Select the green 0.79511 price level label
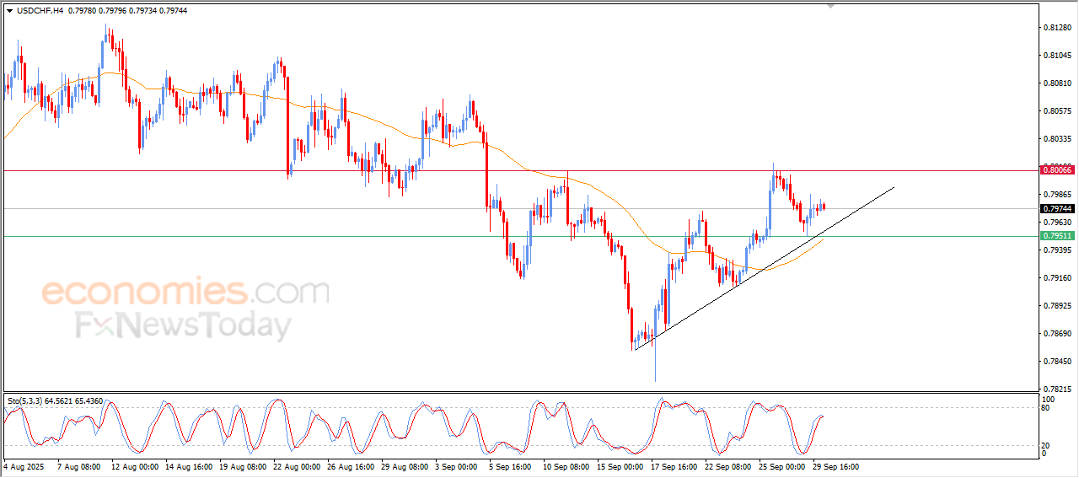The image size is (1079, 478). point(1057,236)
